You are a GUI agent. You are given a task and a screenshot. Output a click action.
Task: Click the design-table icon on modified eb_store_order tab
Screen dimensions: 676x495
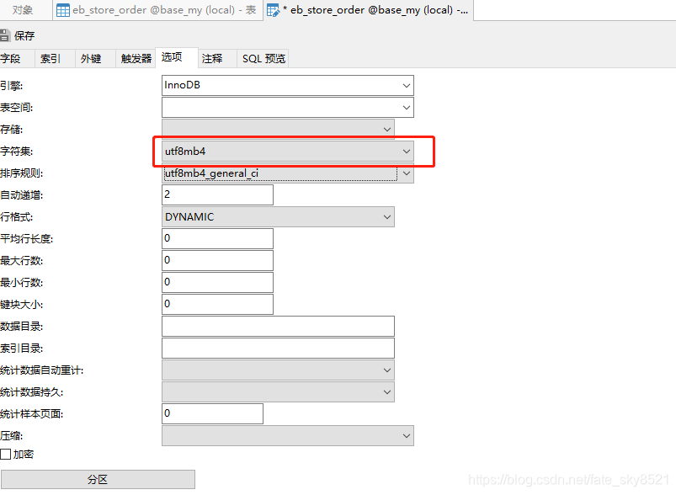tap(273, 10)
